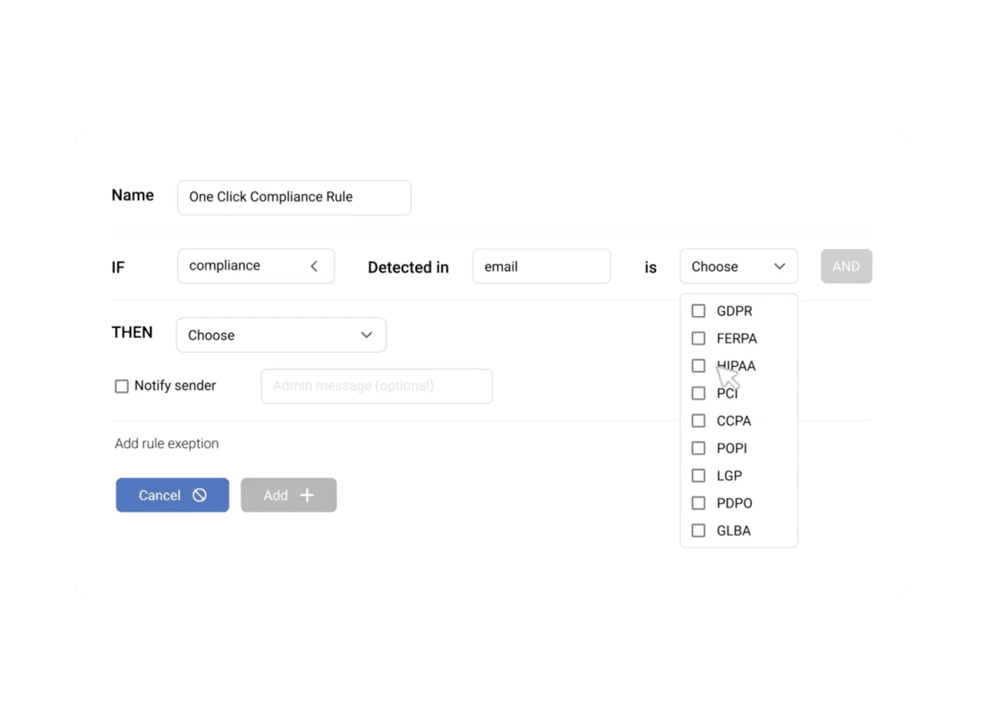Click the Admin message optional field

tap(377, 387)
